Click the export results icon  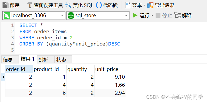150,5
